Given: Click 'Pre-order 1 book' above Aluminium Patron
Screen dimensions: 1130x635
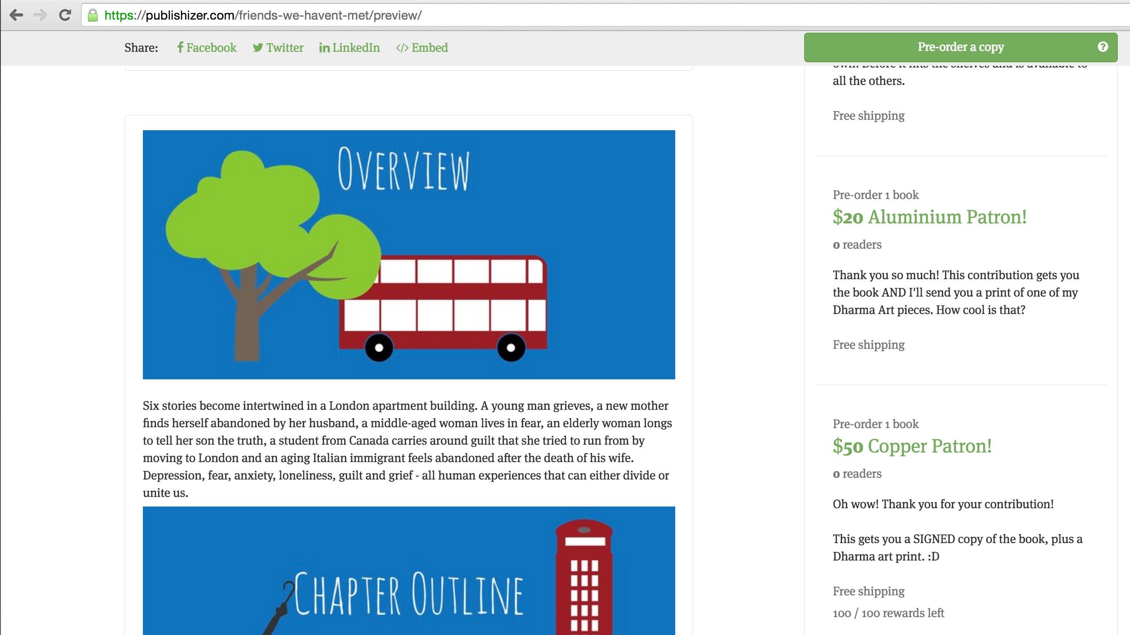Looking at the screenshot, I should pyautogui.click(x=876, y=195).
